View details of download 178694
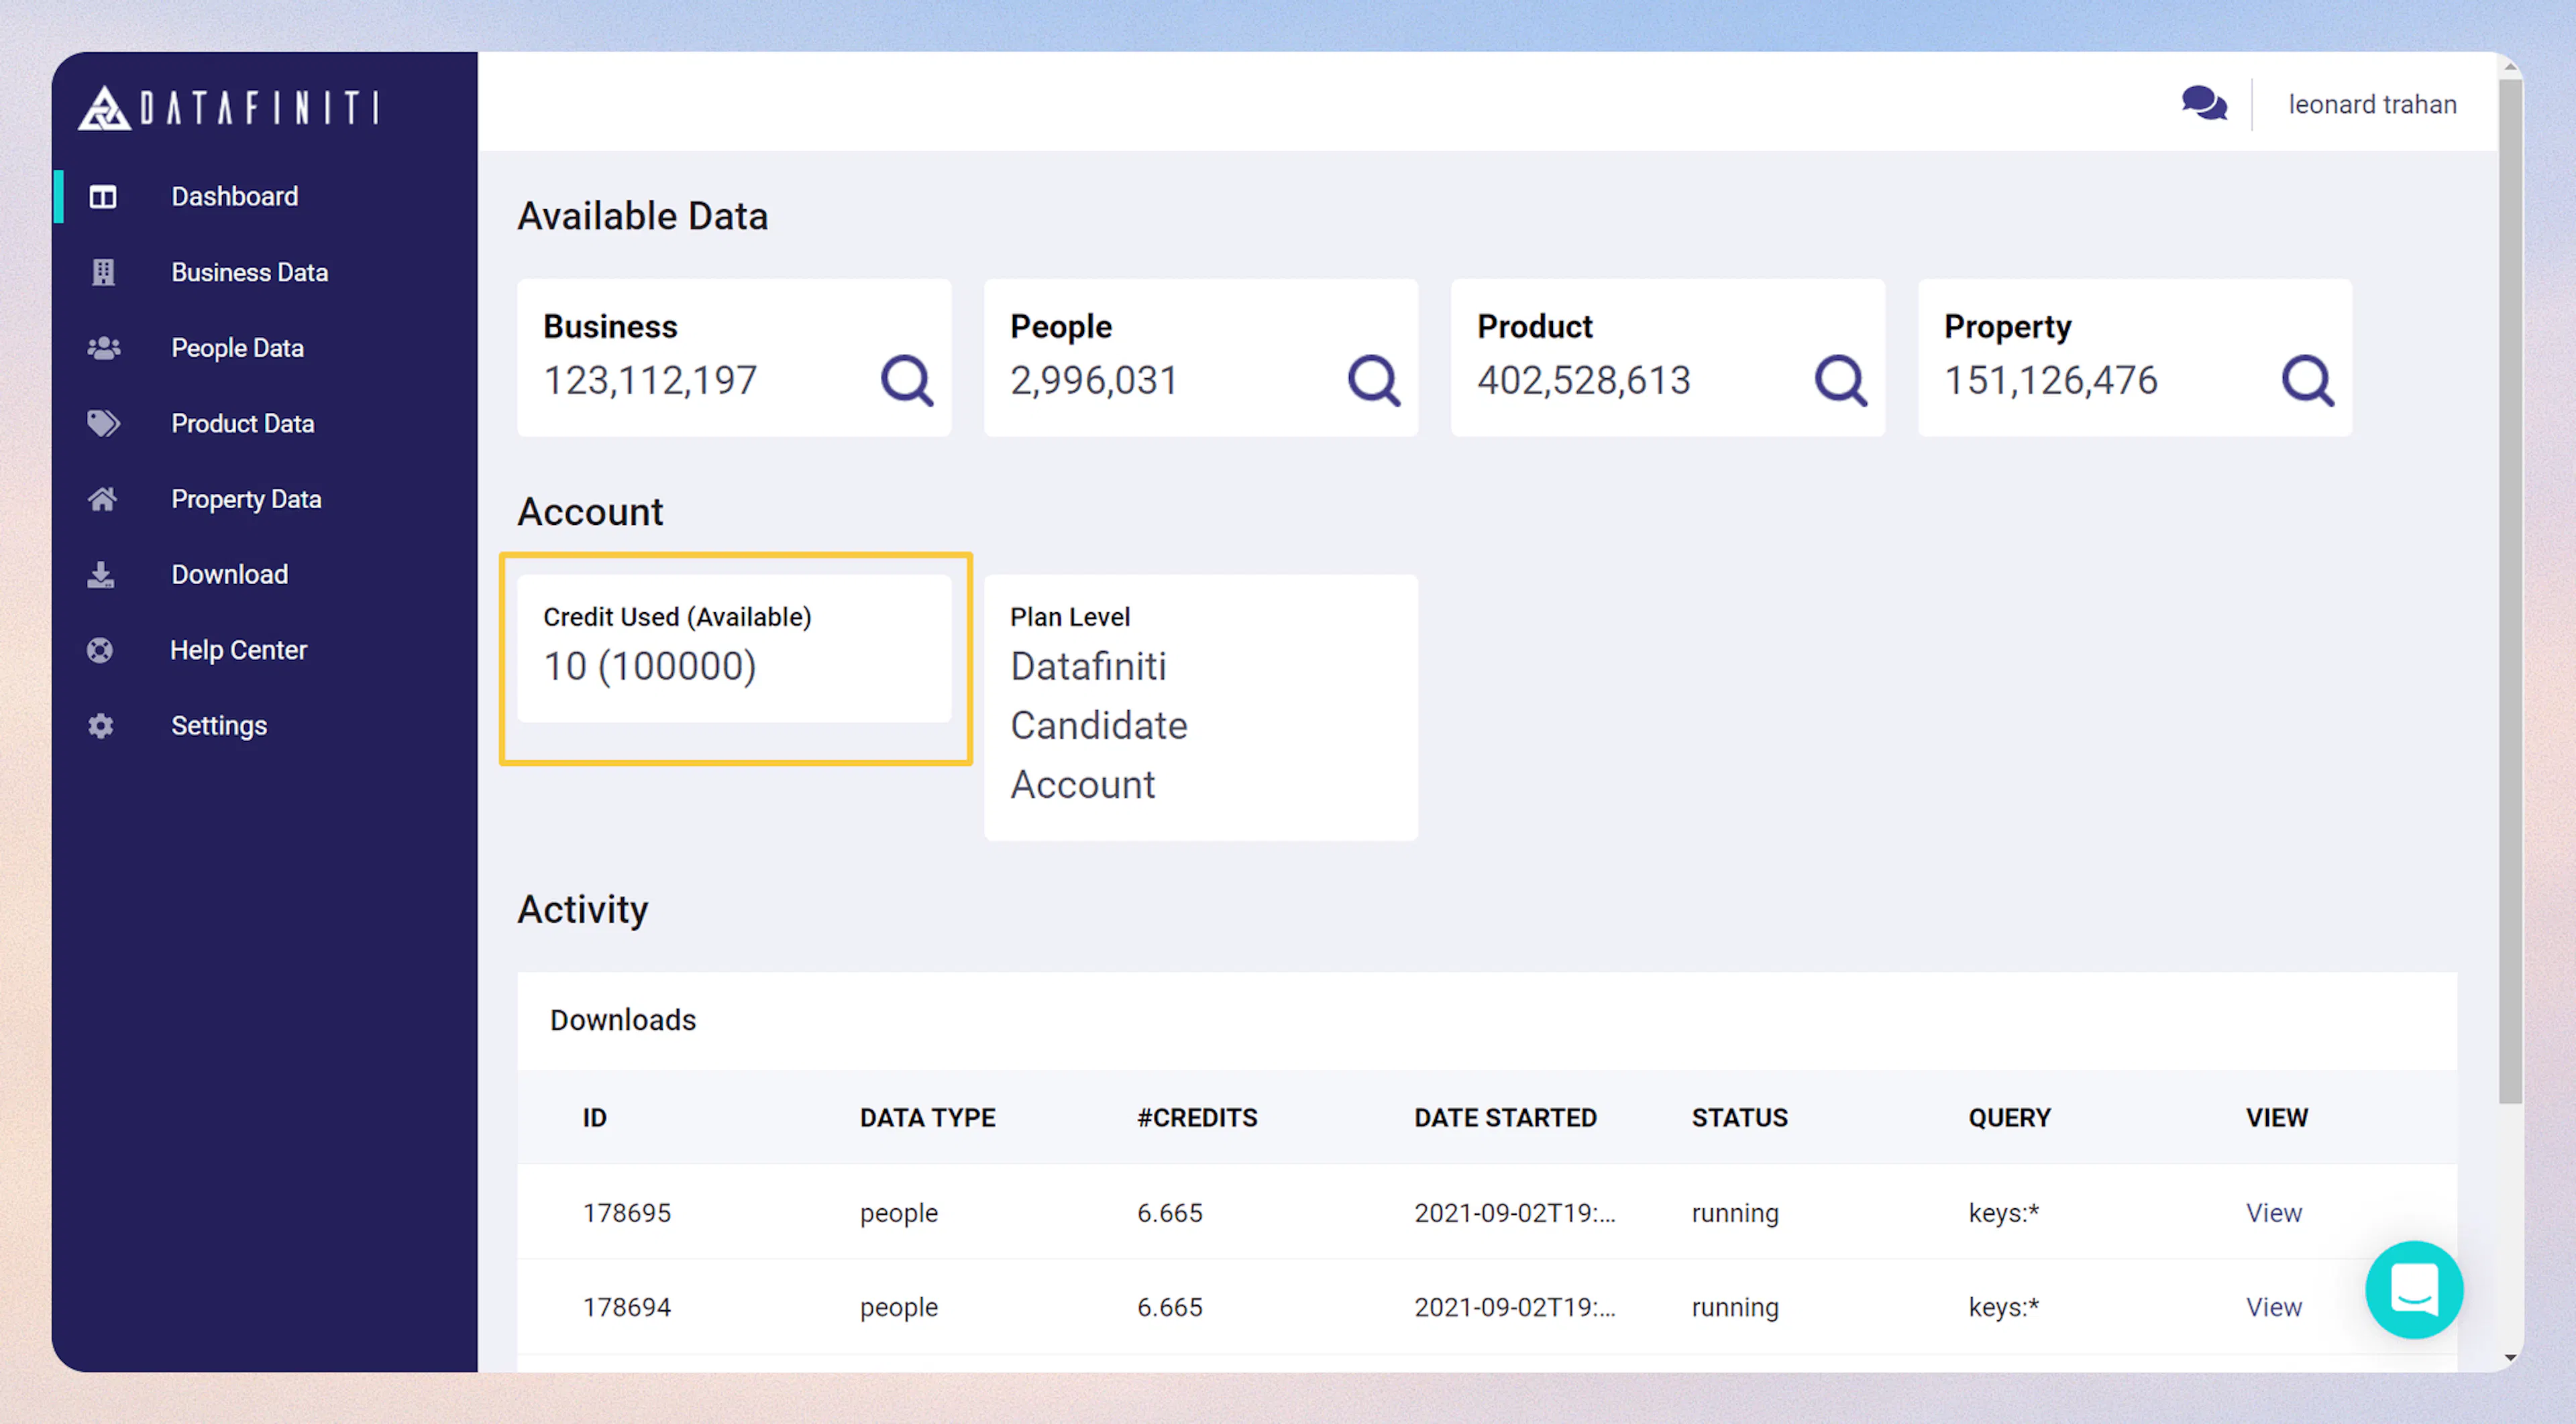The image size is (2576, 1424). coord(2274,1306)
